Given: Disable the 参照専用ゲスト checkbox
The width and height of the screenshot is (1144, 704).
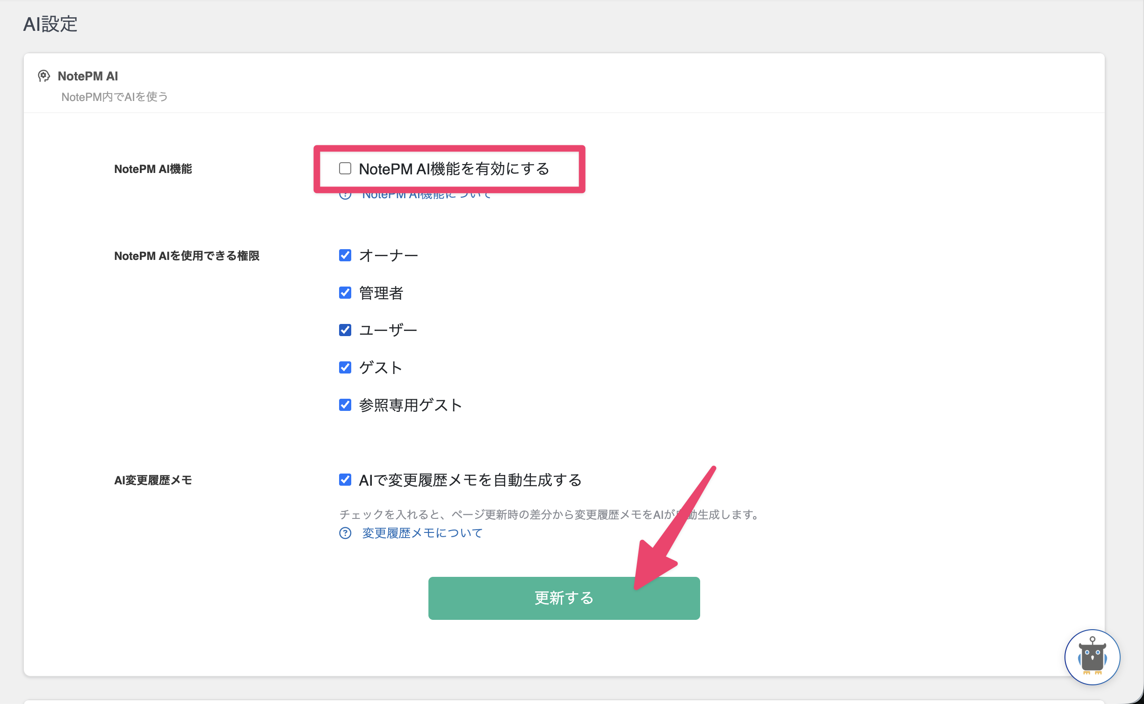Looking at the screenshot, I should click(x=345, y=405).
